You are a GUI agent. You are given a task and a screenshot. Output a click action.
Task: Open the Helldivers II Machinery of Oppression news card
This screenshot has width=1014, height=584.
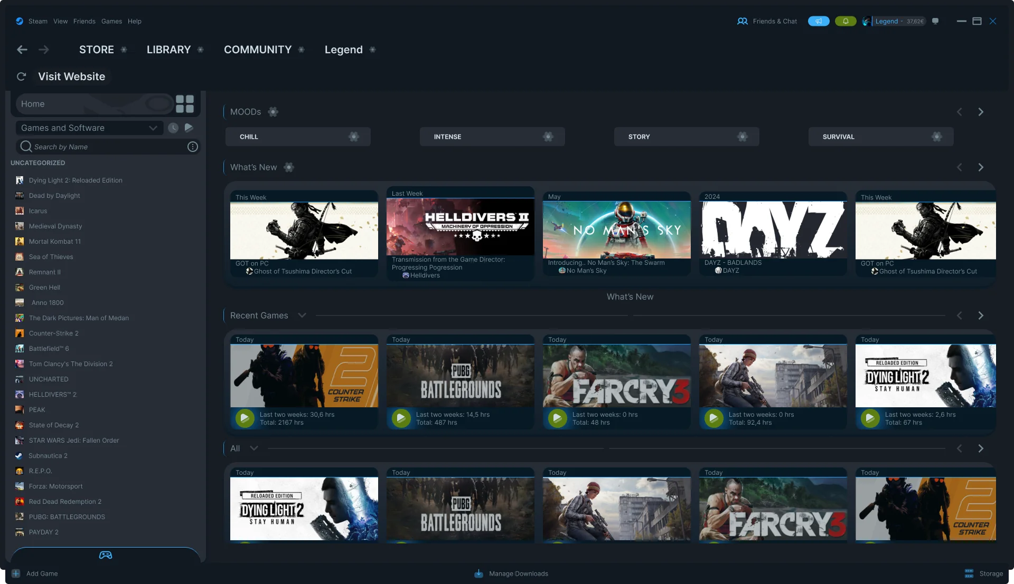pos(461,234)
